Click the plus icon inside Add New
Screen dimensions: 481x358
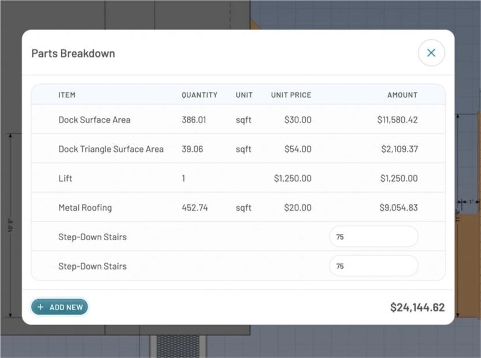point(40,307)
